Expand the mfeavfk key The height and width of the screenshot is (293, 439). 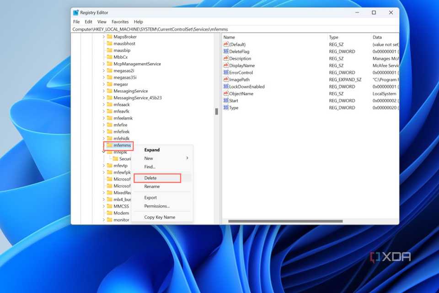pos(104,111)
